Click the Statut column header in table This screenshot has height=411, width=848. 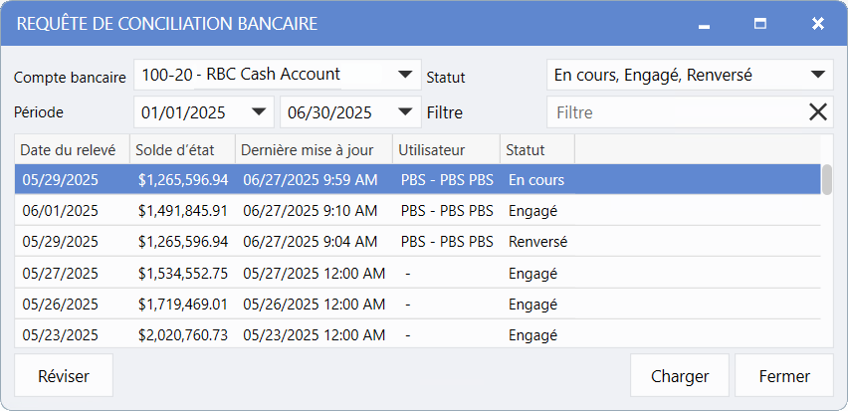point(536,149)
